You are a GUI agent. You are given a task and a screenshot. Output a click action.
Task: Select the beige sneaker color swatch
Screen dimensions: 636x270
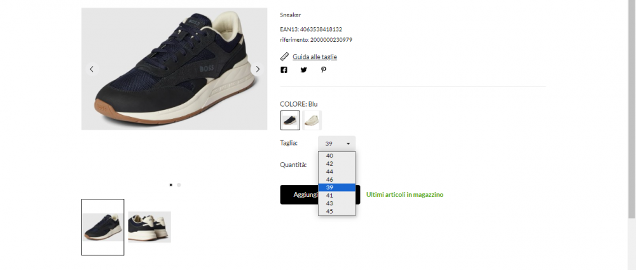pos(312,121)
